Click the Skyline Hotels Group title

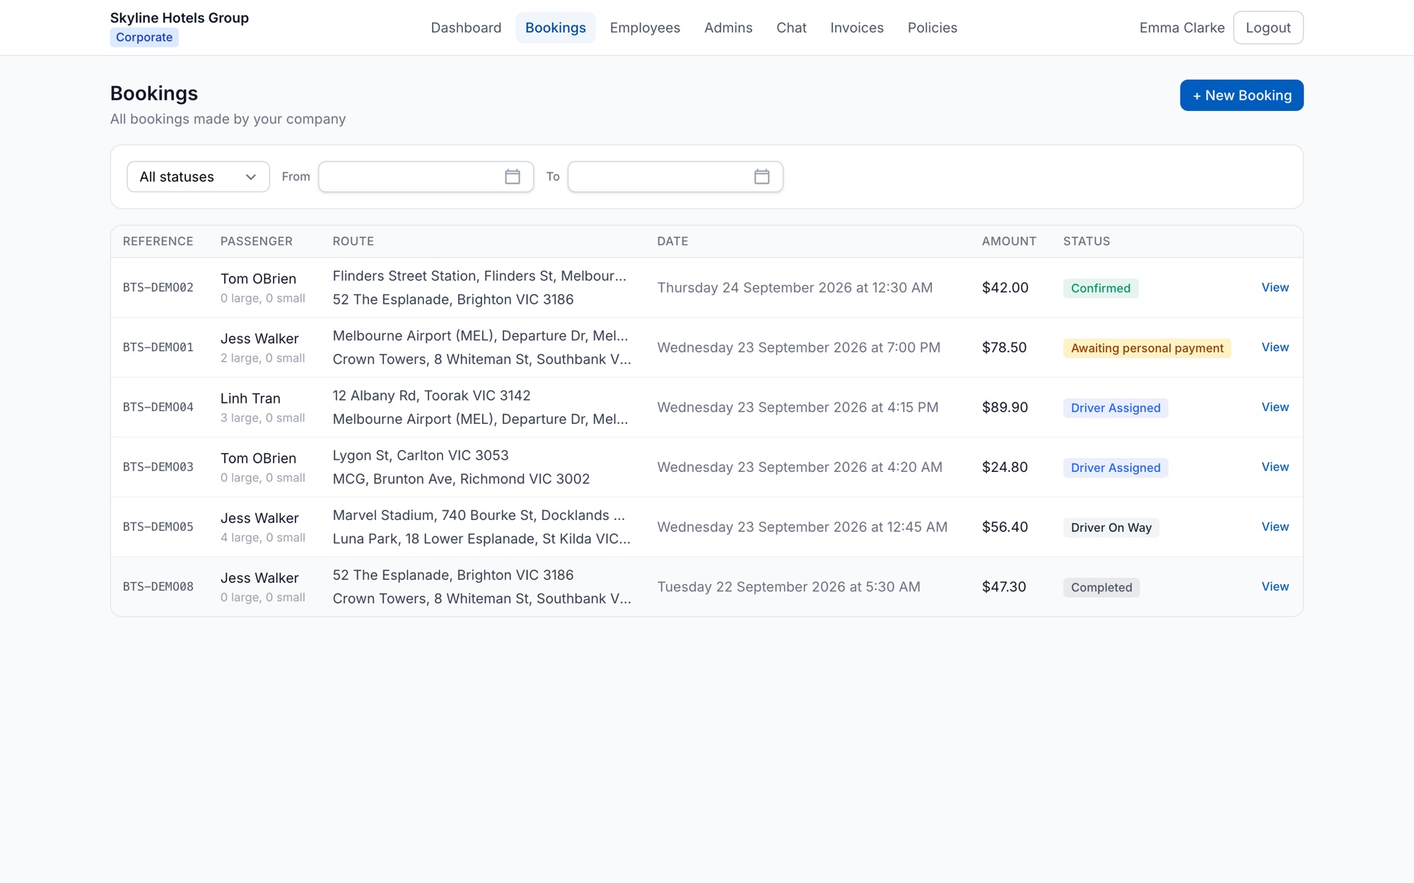click(180, 18)
